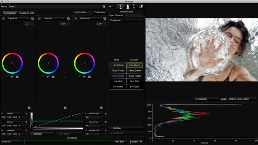Click the middle icon below Exposure color wheel
Screen dimensions: 258x145
(x=12, y=77)
